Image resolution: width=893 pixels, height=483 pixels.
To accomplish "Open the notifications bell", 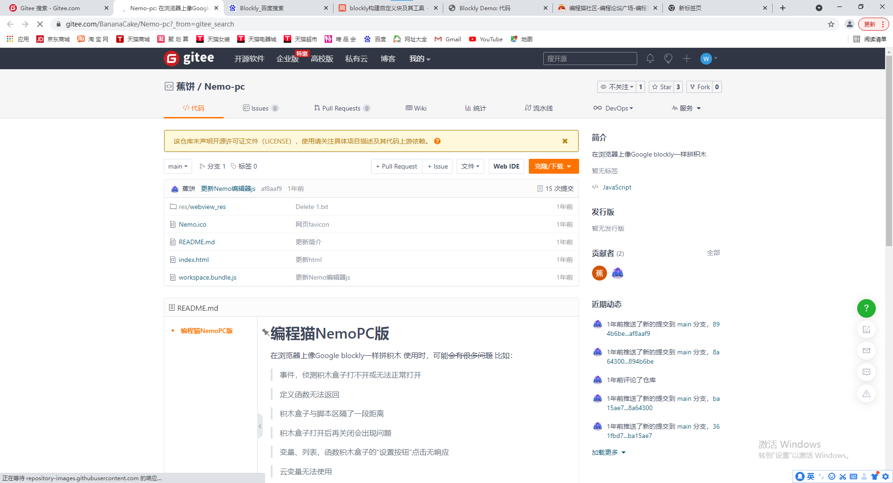I will 650,59.
